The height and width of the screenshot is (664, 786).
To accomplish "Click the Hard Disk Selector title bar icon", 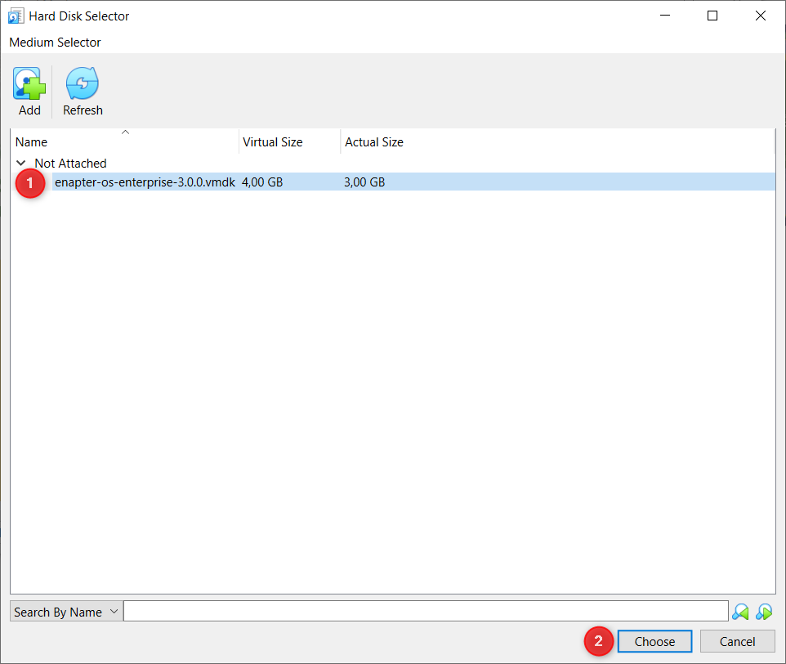I will point(16,16).
